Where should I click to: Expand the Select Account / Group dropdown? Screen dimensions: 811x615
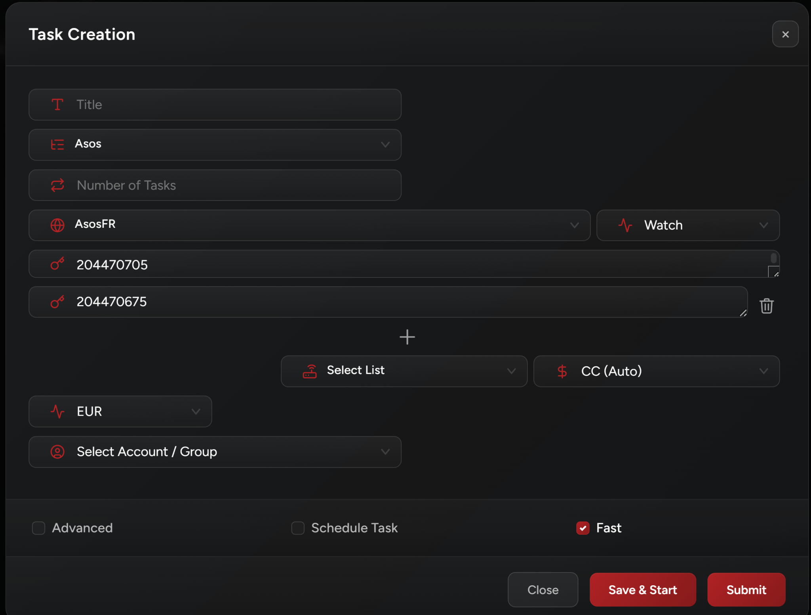[x=215, y=452]
